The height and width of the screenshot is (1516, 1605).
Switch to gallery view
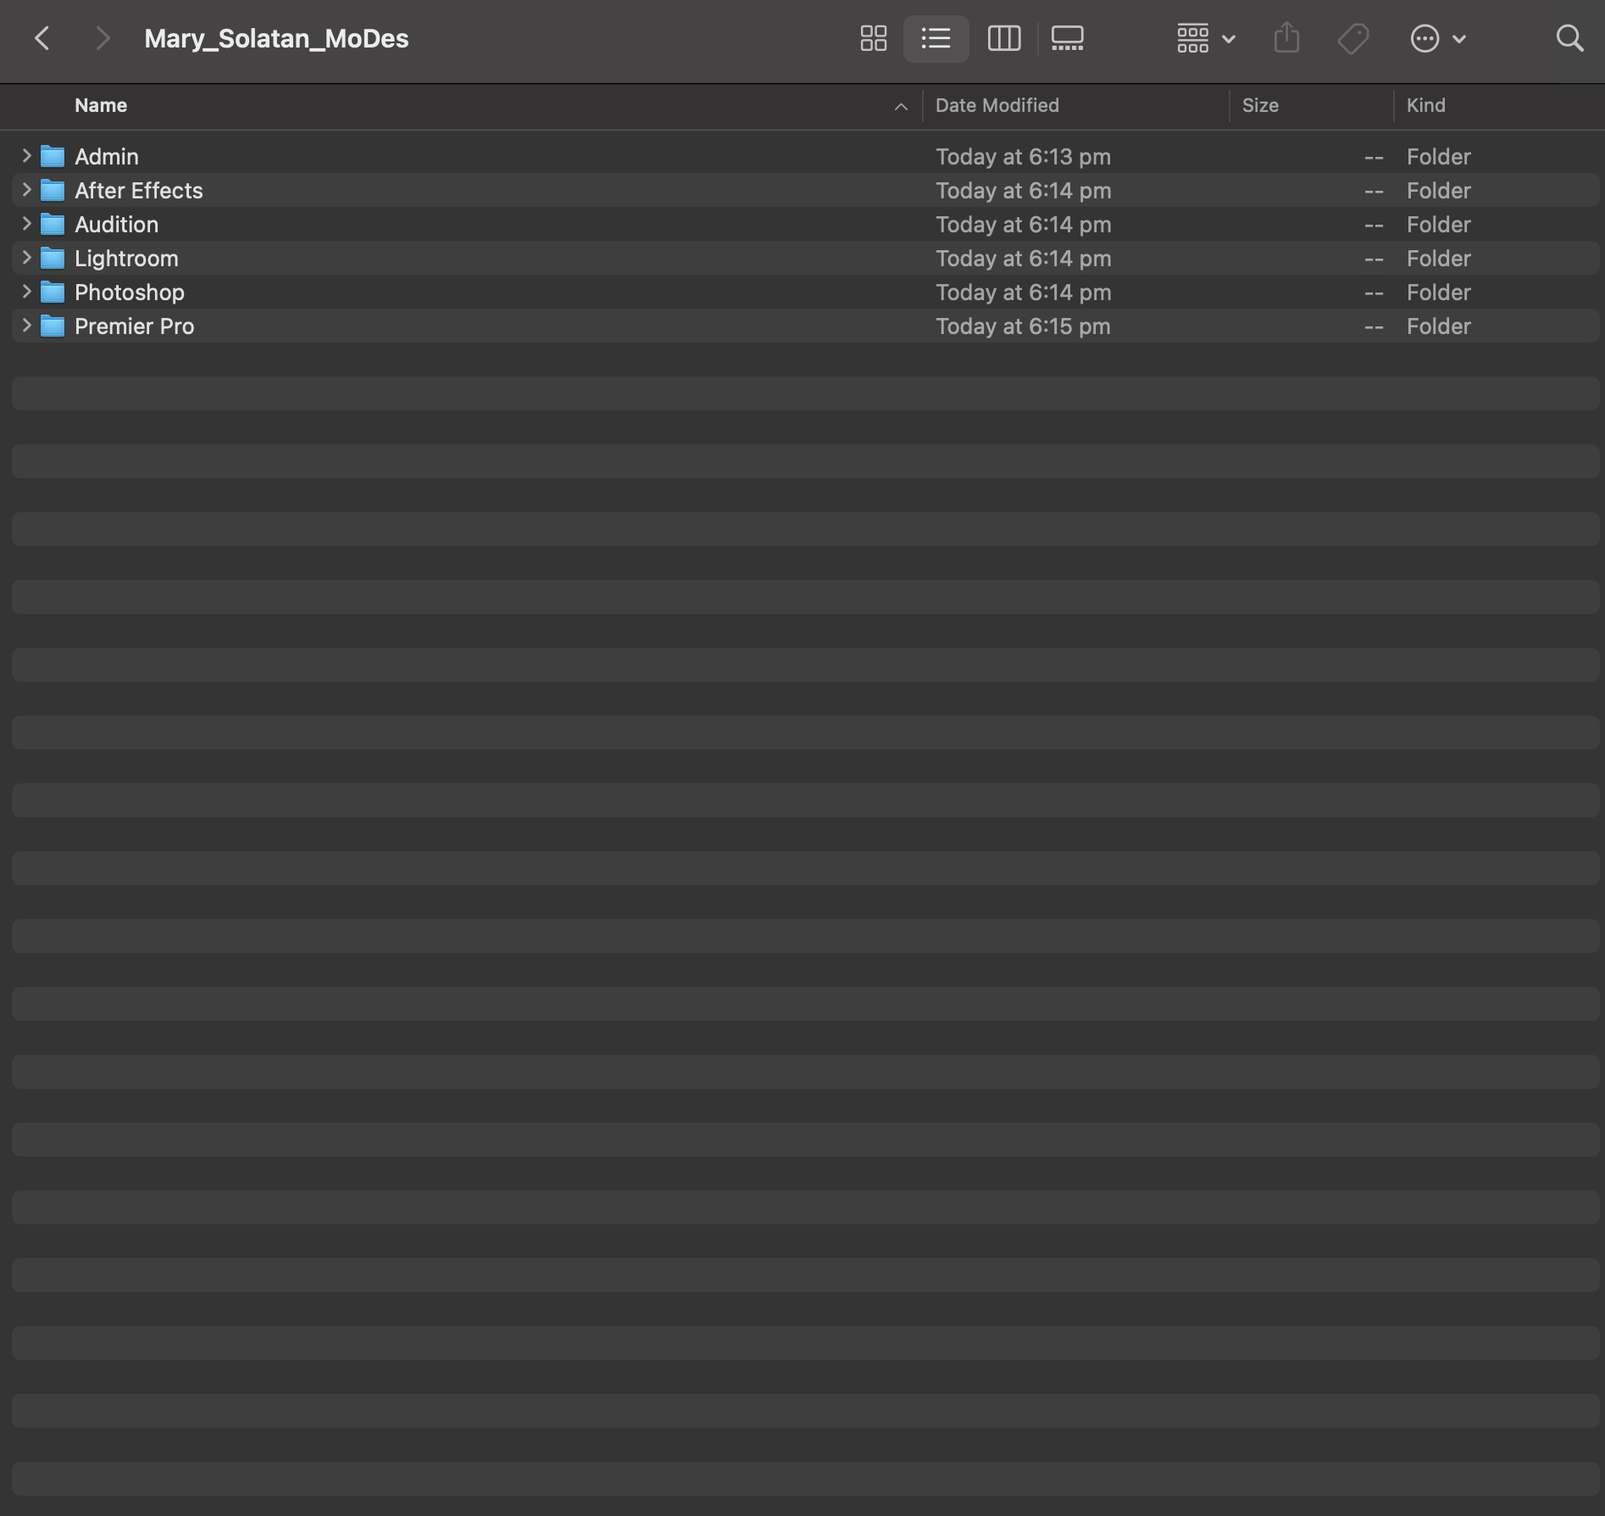(x=1067, y=38)
